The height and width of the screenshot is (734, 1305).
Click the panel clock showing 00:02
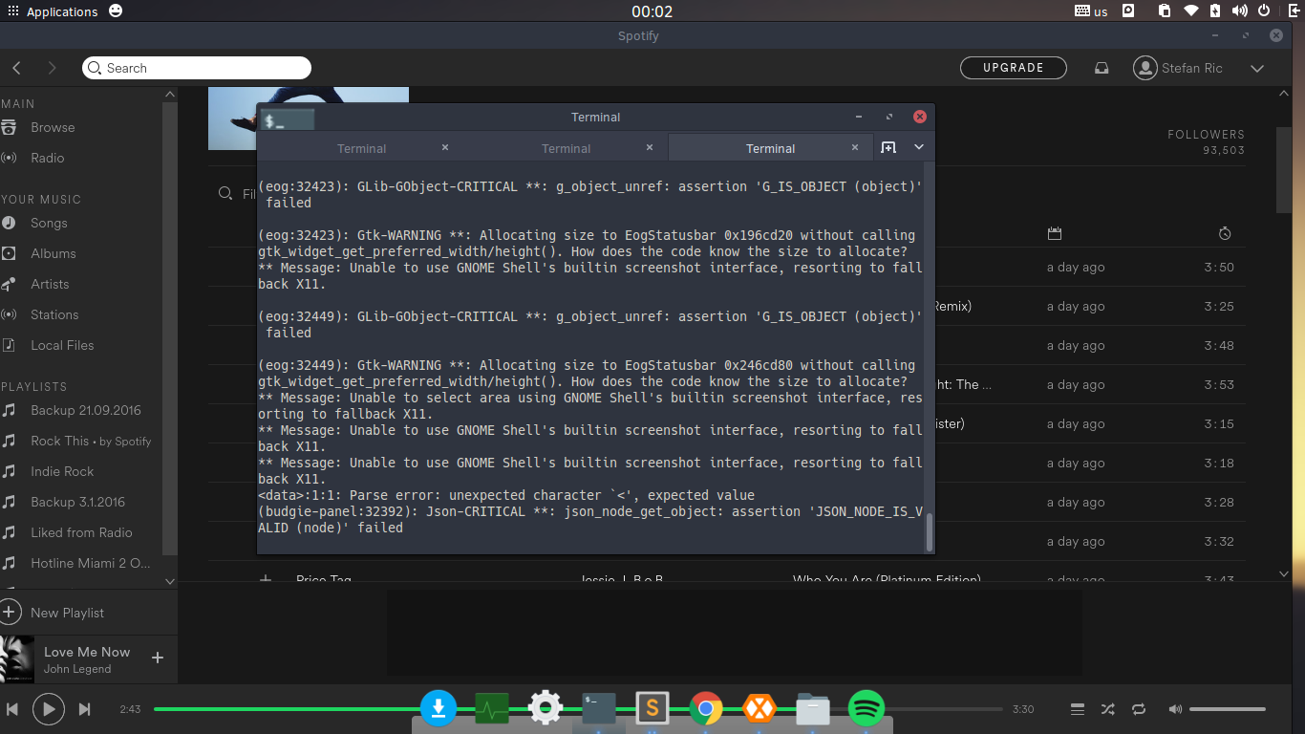[652, 11]
